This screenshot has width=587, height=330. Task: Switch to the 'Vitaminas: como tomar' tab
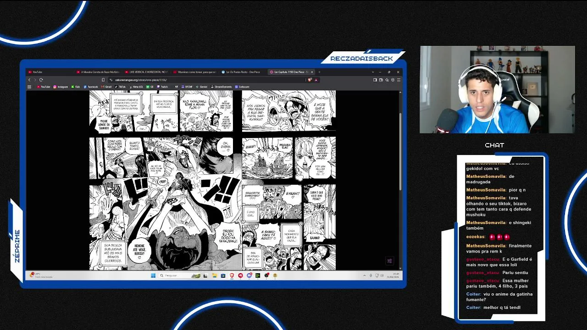[194, 72]
